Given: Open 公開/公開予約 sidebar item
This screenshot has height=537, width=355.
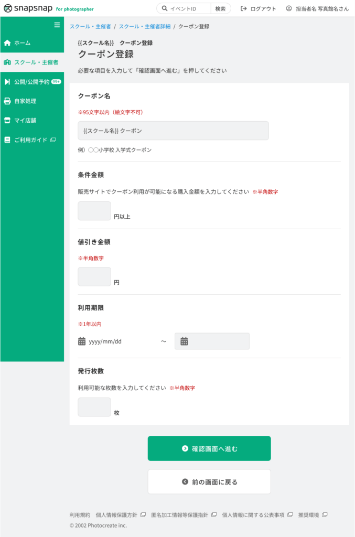Looking at the screenshot, I should pos(31,82).
